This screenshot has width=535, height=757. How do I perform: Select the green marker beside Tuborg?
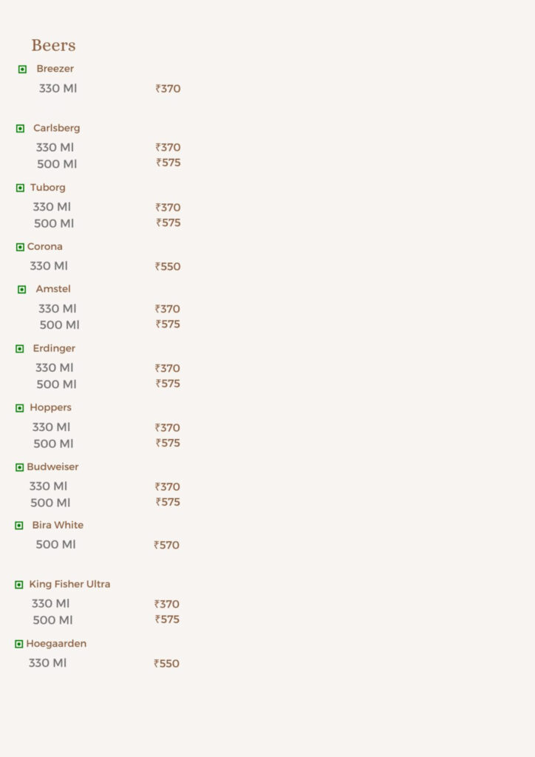coord(20,188)
